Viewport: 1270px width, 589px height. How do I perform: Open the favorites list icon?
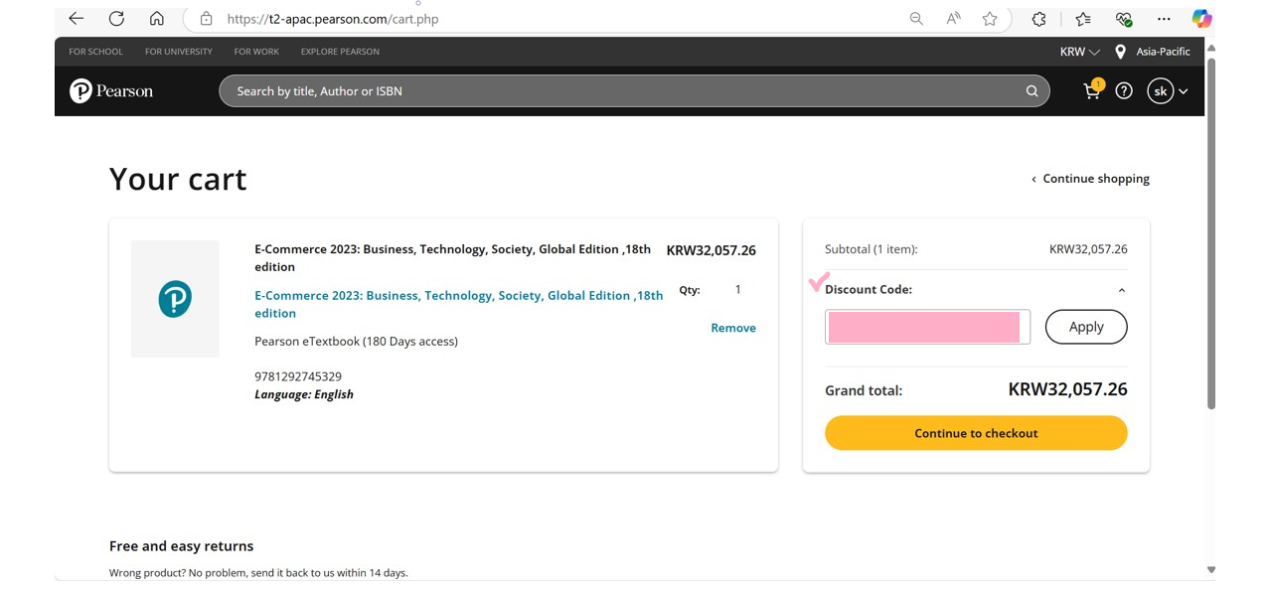coord(1083,19)
